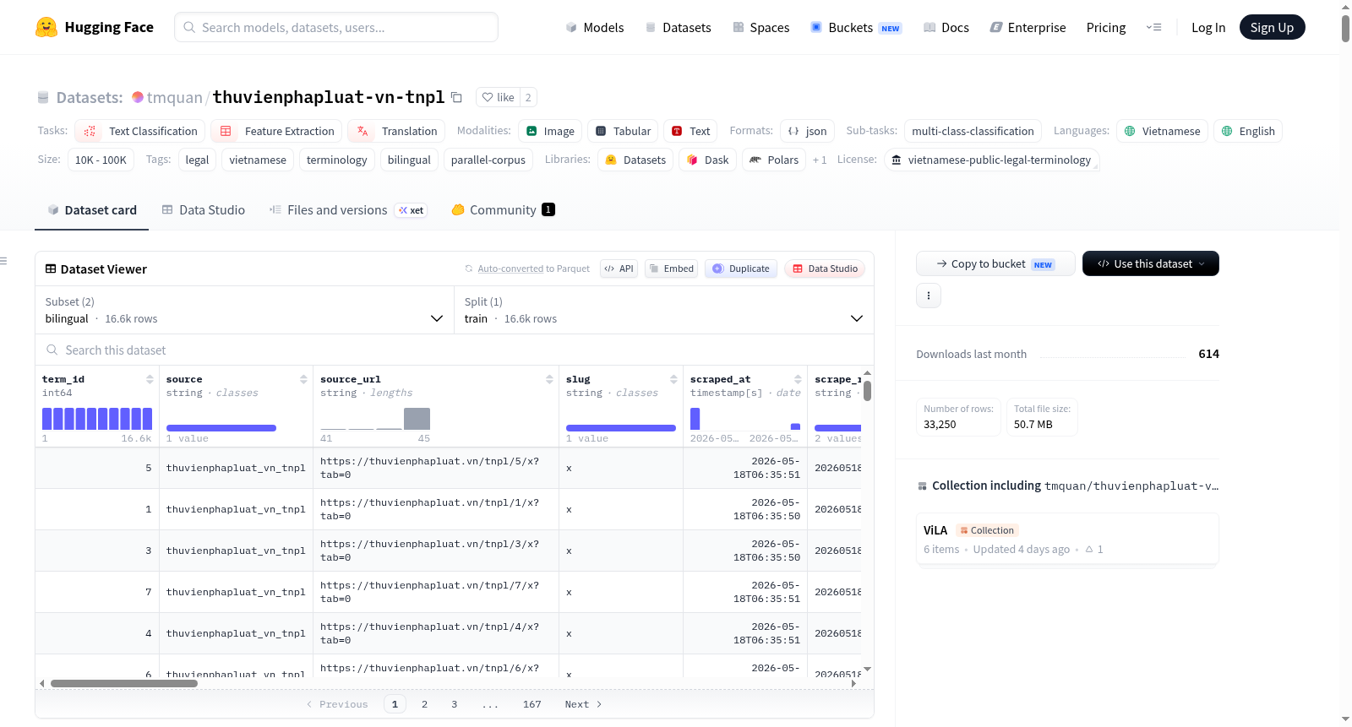
Task: Filter by json format tag
Action: point(807,131)
